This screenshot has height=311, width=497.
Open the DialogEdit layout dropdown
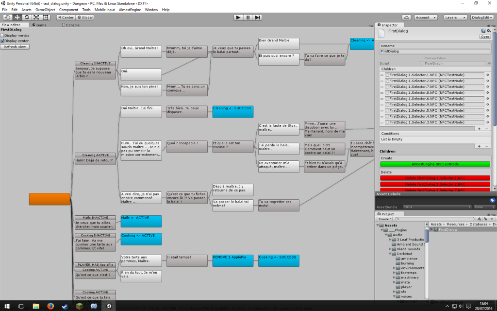(x=482, y=17)
